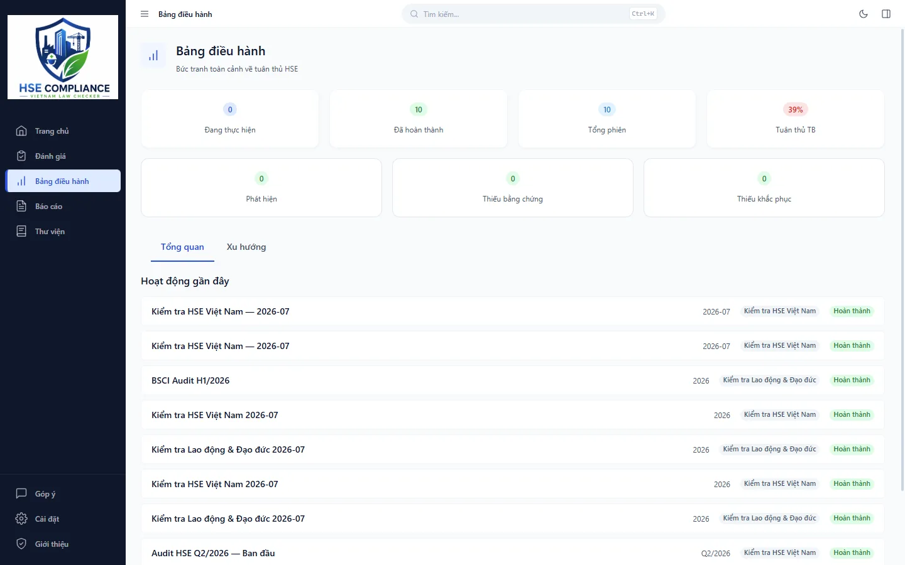Toggle dark mode with moon icon
This screenshot has width=905, height=565.
tap(864, 14)
